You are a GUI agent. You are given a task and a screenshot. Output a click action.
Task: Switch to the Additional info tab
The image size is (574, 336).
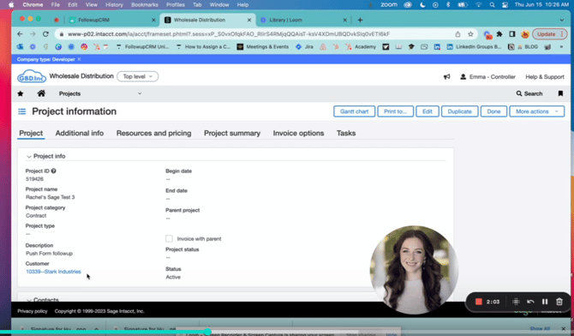(80, 133)
